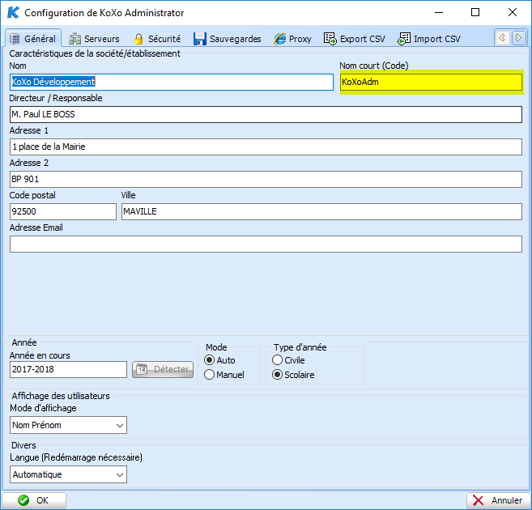
Task: Open the Sécurité tab
Action: click(157, 39)
